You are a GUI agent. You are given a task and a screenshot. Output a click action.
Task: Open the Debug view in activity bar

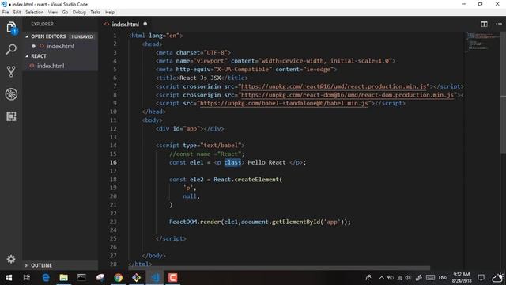pyautogui.click(x=11, y=94)
